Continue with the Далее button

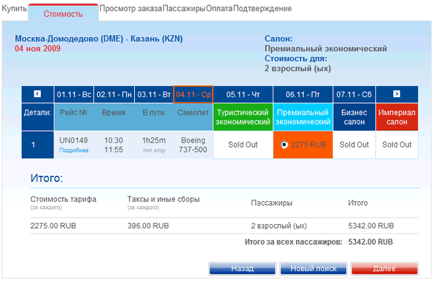point(384,268)
